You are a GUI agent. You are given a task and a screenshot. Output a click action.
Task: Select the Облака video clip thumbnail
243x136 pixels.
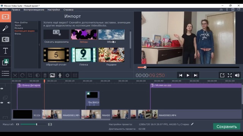click(111, 35)
